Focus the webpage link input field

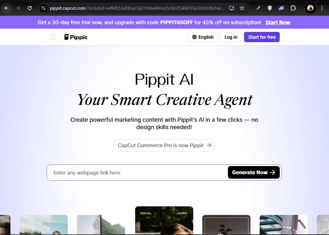137,173
